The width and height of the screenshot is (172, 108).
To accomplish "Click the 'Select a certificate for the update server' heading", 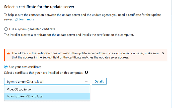I will tap(39, 6).
